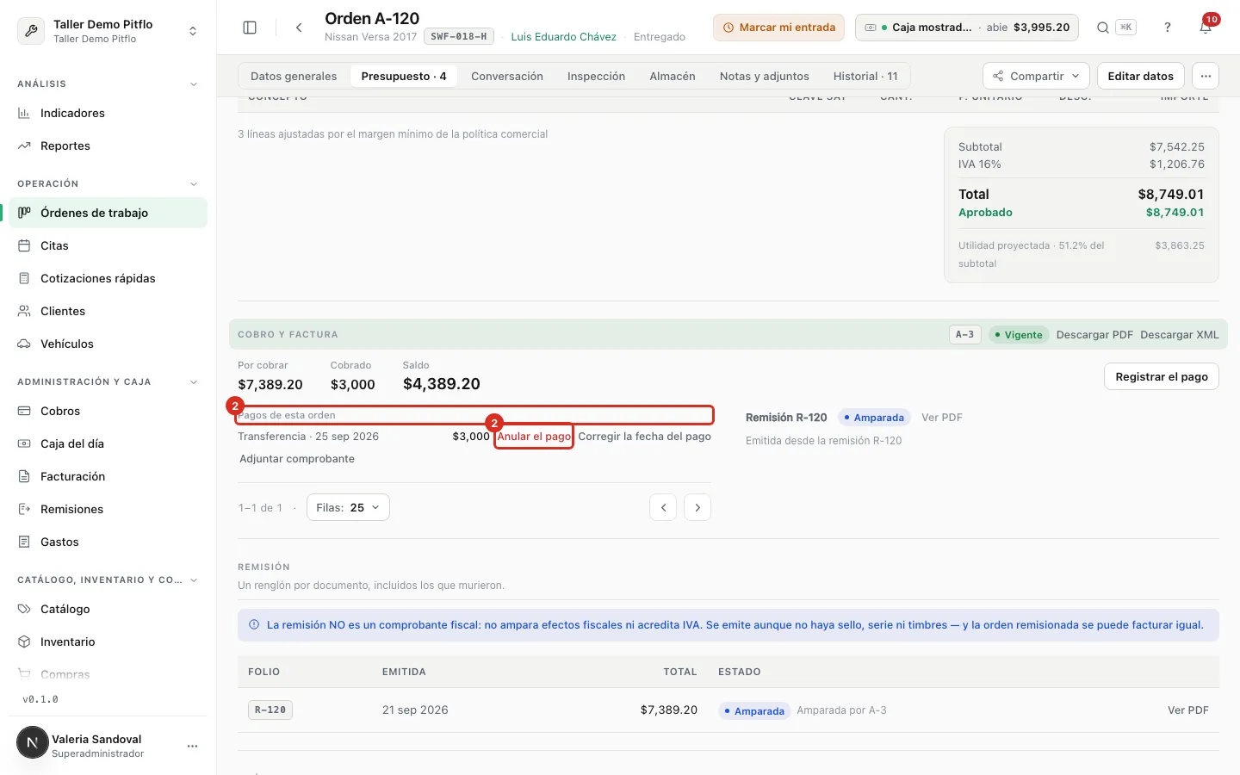Click Corregir la fecha del pago

645,437
